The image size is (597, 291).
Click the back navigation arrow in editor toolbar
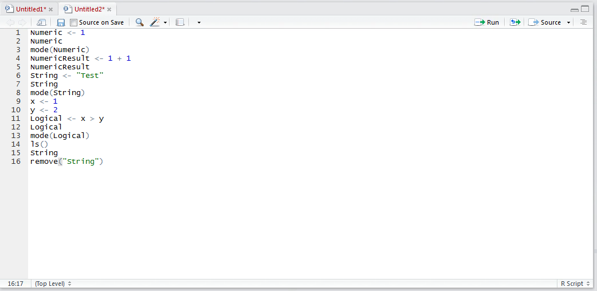click(x=11, y=22)
